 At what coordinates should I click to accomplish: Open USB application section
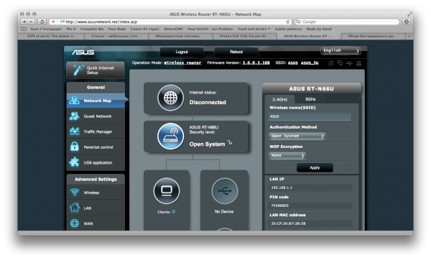point(96,162)
